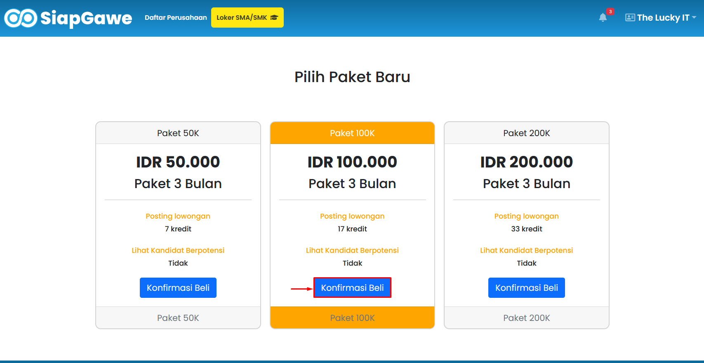The width and height of the screenshot is (704, 363).
Task: Open The Lucky IT account menu
Action: [x=661, y=17]
